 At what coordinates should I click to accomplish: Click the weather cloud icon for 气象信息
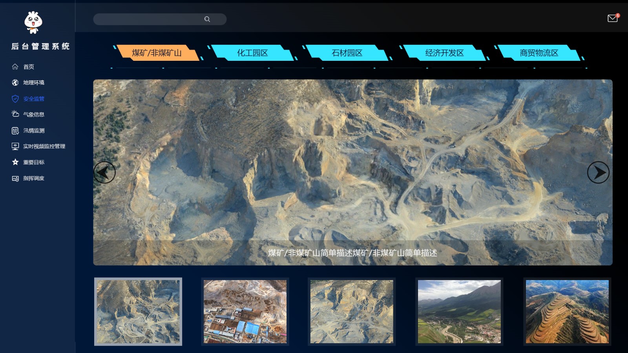[x=15, y=114]
